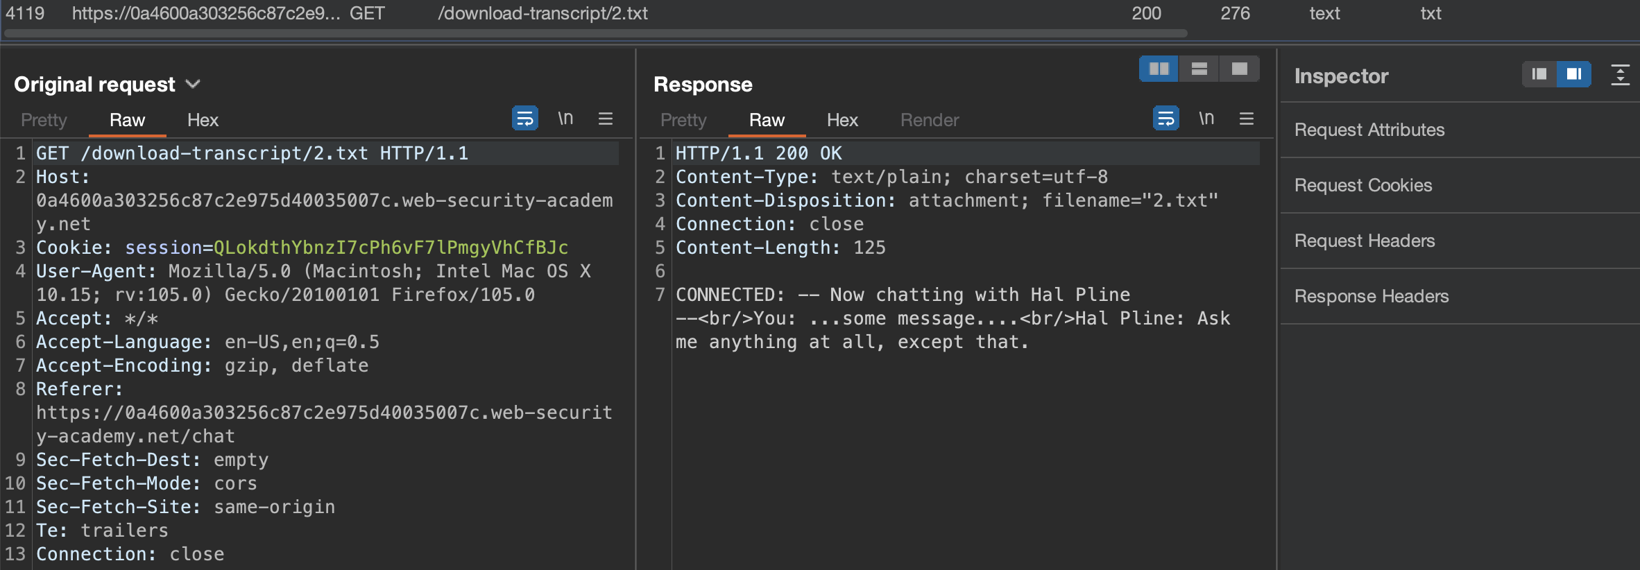Toggle word wrap in response panel
Image resolution: width=1640 pixels, height=570 pixels.
(x=1165, y=119)
